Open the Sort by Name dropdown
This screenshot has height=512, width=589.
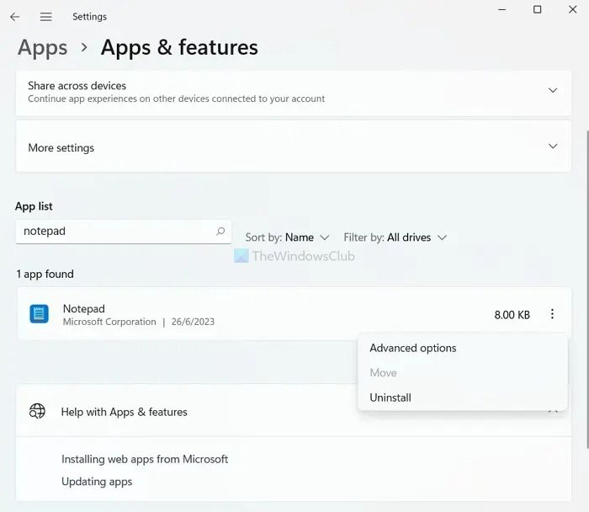[x=288, y=237]
